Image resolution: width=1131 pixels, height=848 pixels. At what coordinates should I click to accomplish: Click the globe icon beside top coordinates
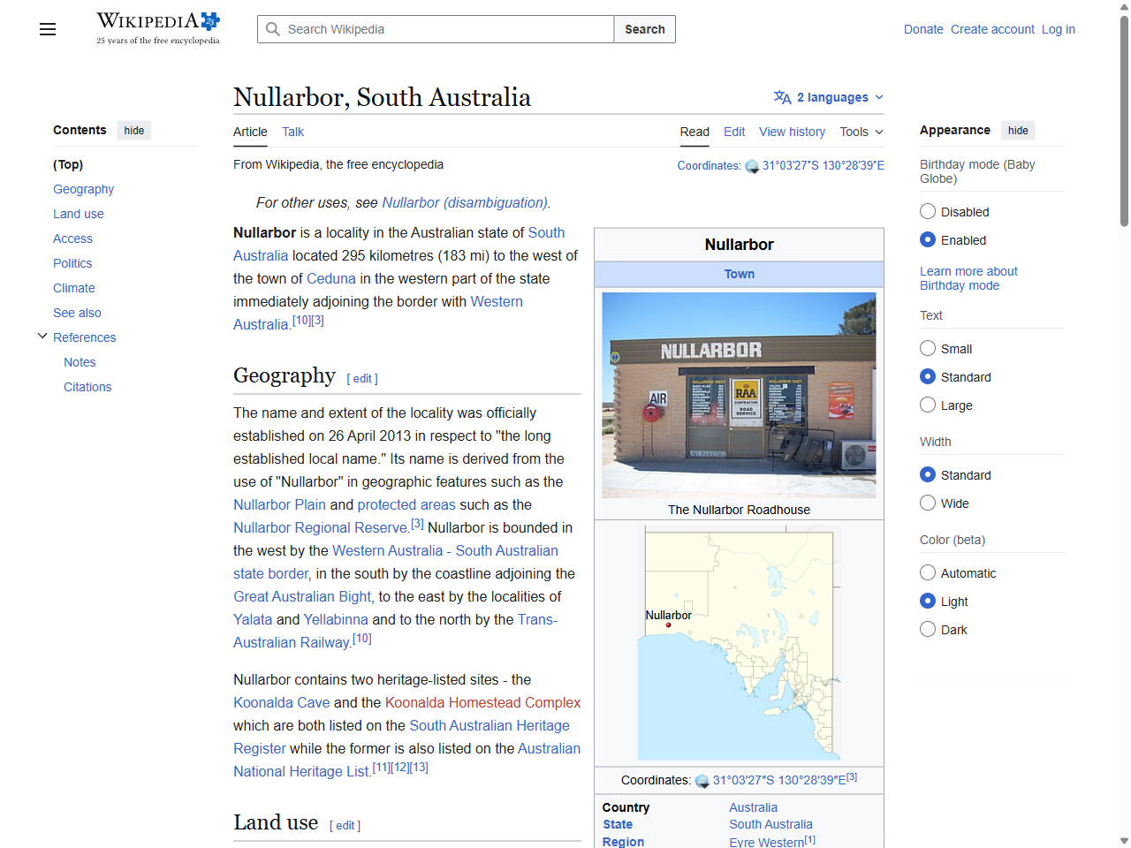pyautogui.click(x=752, y=166)
